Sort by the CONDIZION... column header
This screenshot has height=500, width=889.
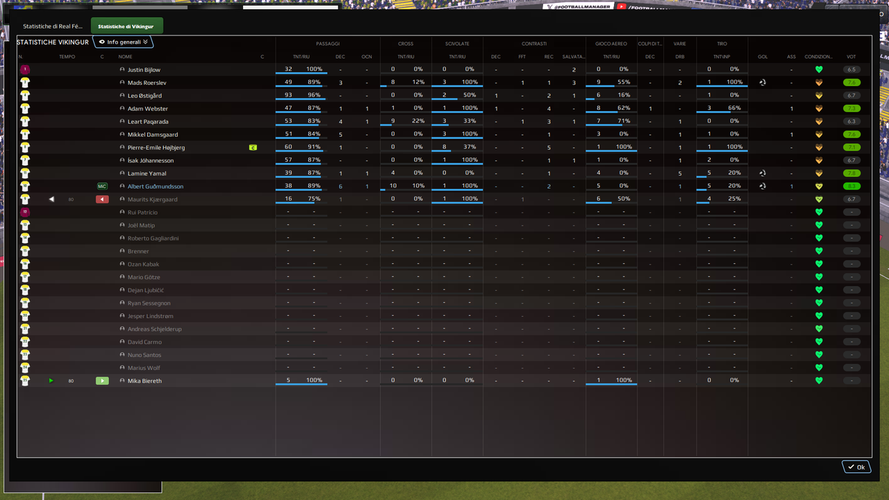819,56
